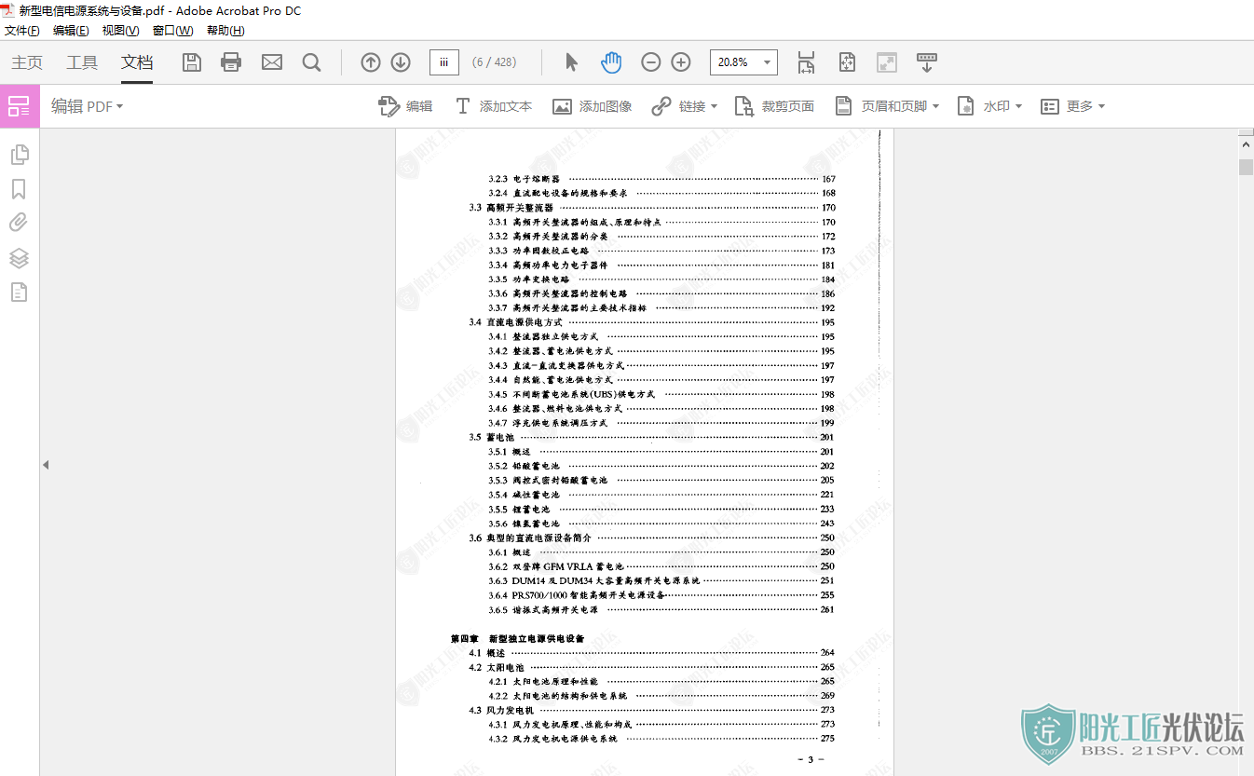Open 帮助(H) menu
Viewport: 1254px width, 776px height.
click(x=225, y=31)
